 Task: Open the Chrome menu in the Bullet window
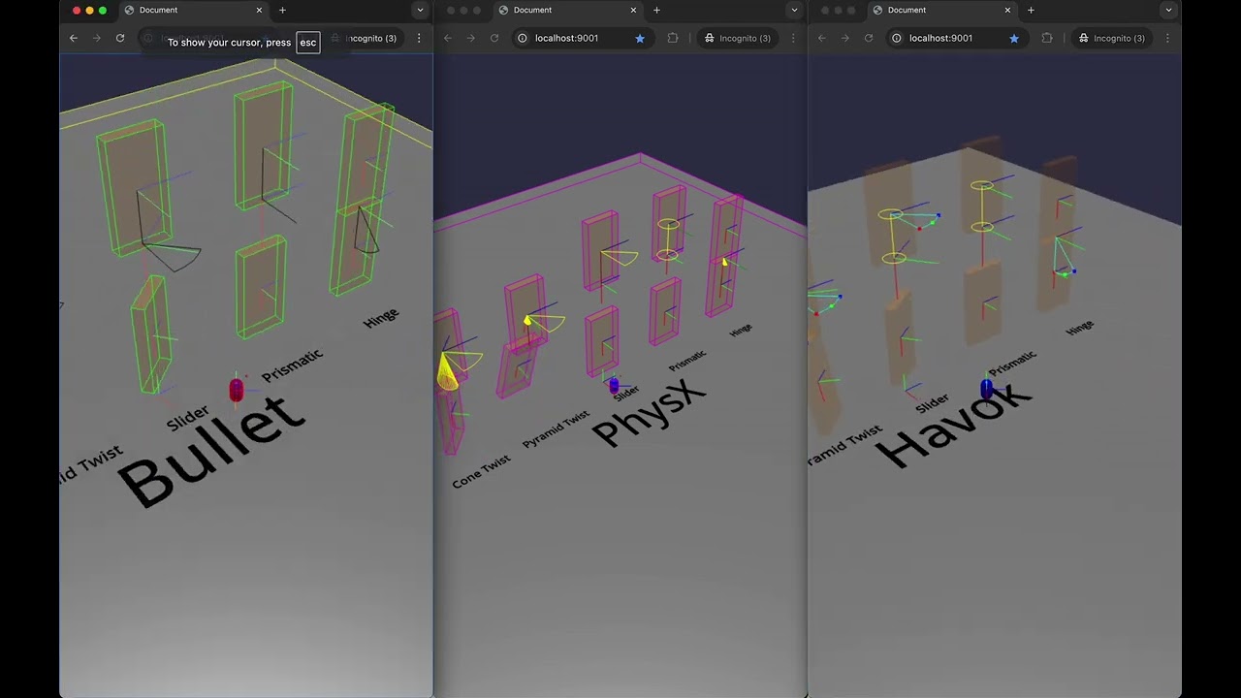419,38
